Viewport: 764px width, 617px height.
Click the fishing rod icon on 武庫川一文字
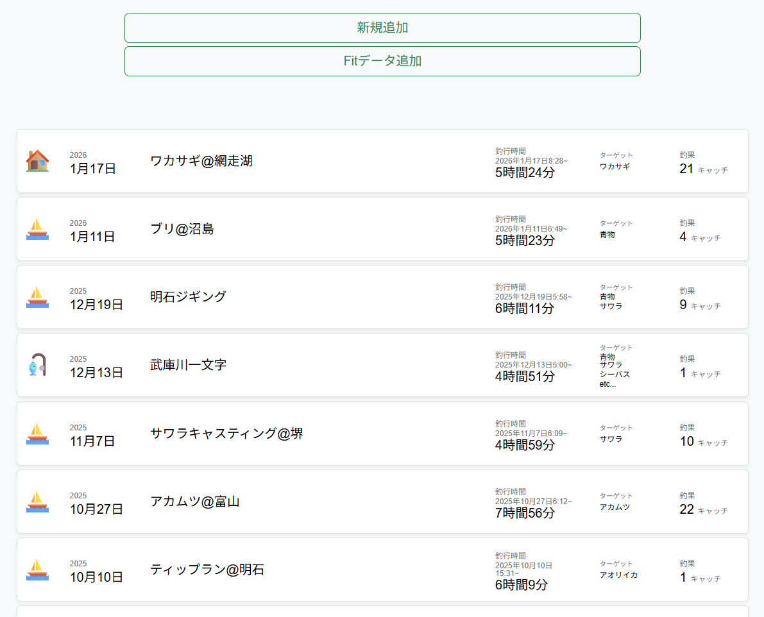(37, 365)
